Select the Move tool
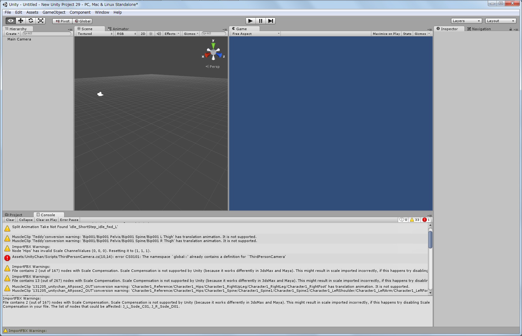 [x=21, y=21]
